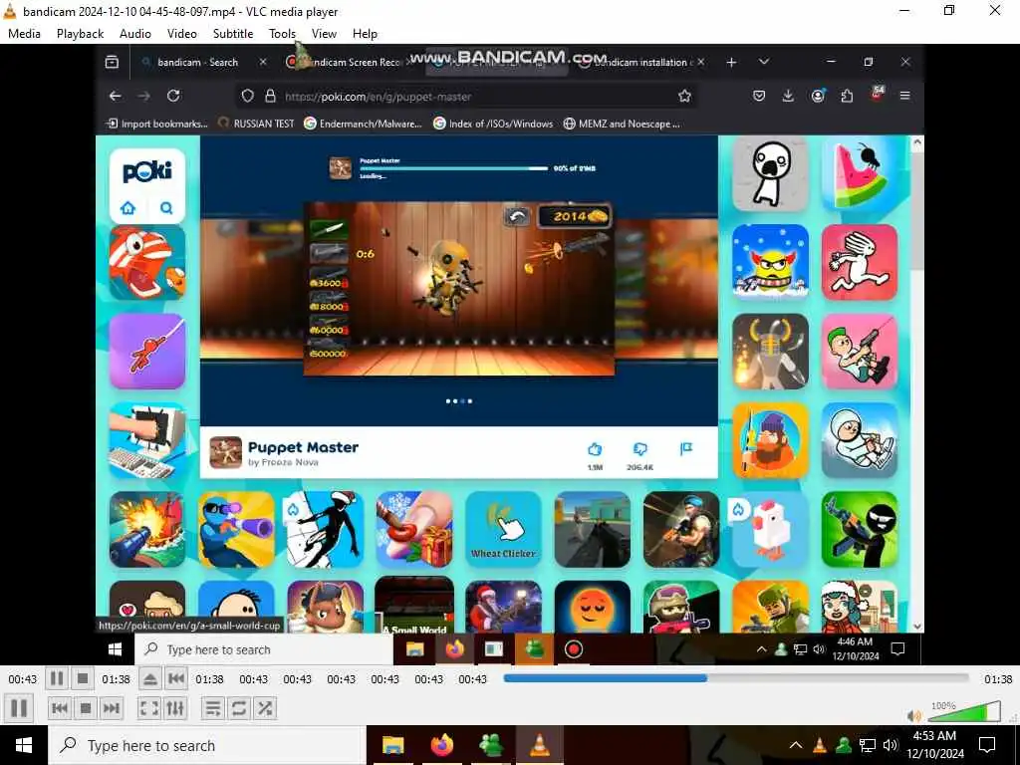1020x765 pixels.
Task: Open Firefox from the bottom taskbar
Action: click(x=441, y=745)
